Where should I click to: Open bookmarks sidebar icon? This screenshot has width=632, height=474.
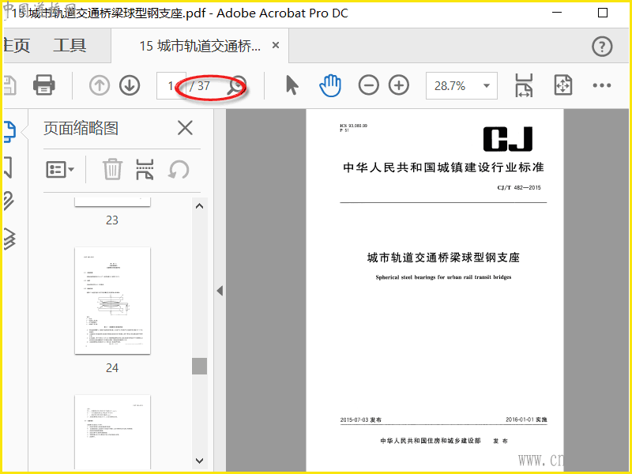pyautogui.click(x=9, y=167)
